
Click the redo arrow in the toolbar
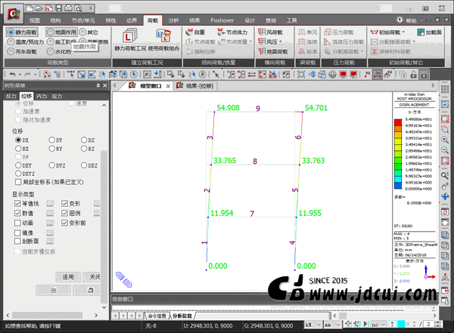coord(27,75)
